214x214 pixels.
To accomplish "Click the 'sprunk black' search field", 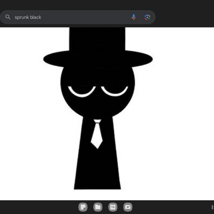I will (x=78, y=17).
